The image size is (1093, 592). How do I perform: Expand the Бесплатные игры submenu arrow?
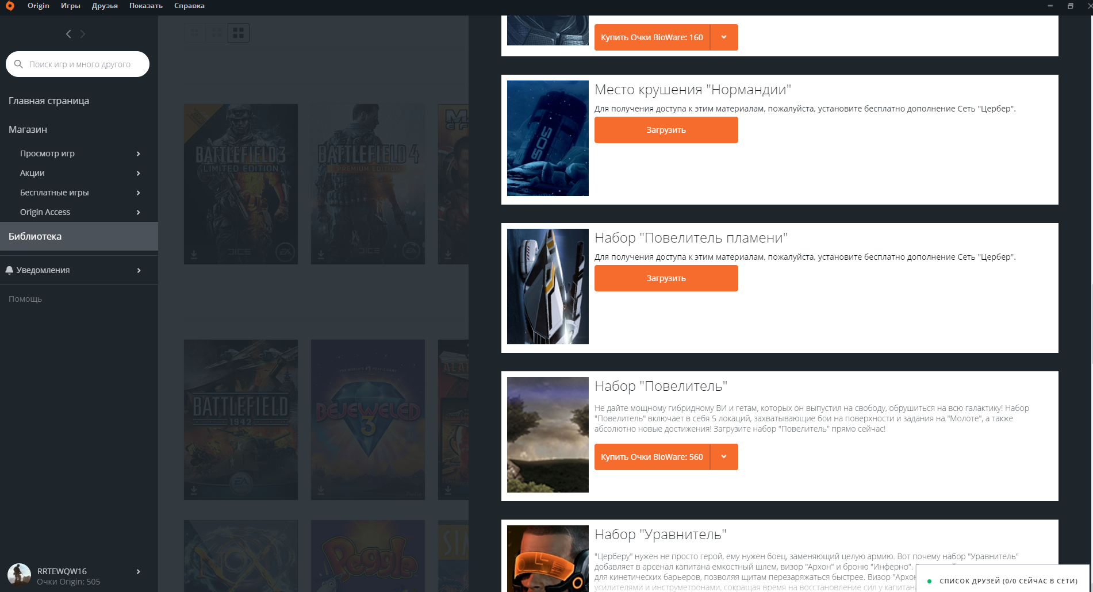(139, 193)
